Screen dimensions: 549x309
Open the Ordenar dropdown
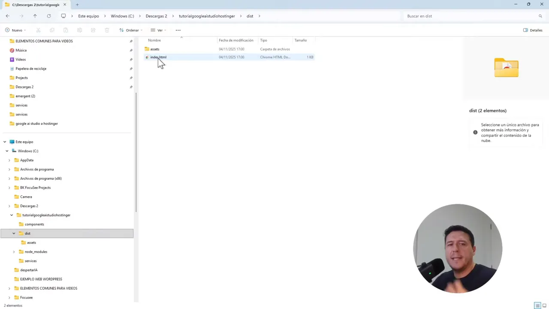pos(132,30)
